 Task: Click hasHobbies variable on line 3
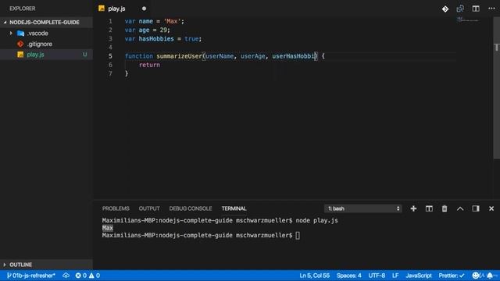tap(156, 39)
